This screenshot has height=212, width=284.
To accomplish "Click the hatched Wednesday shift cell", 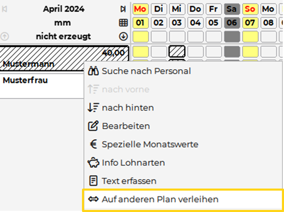I will click(x=177, y=52).
